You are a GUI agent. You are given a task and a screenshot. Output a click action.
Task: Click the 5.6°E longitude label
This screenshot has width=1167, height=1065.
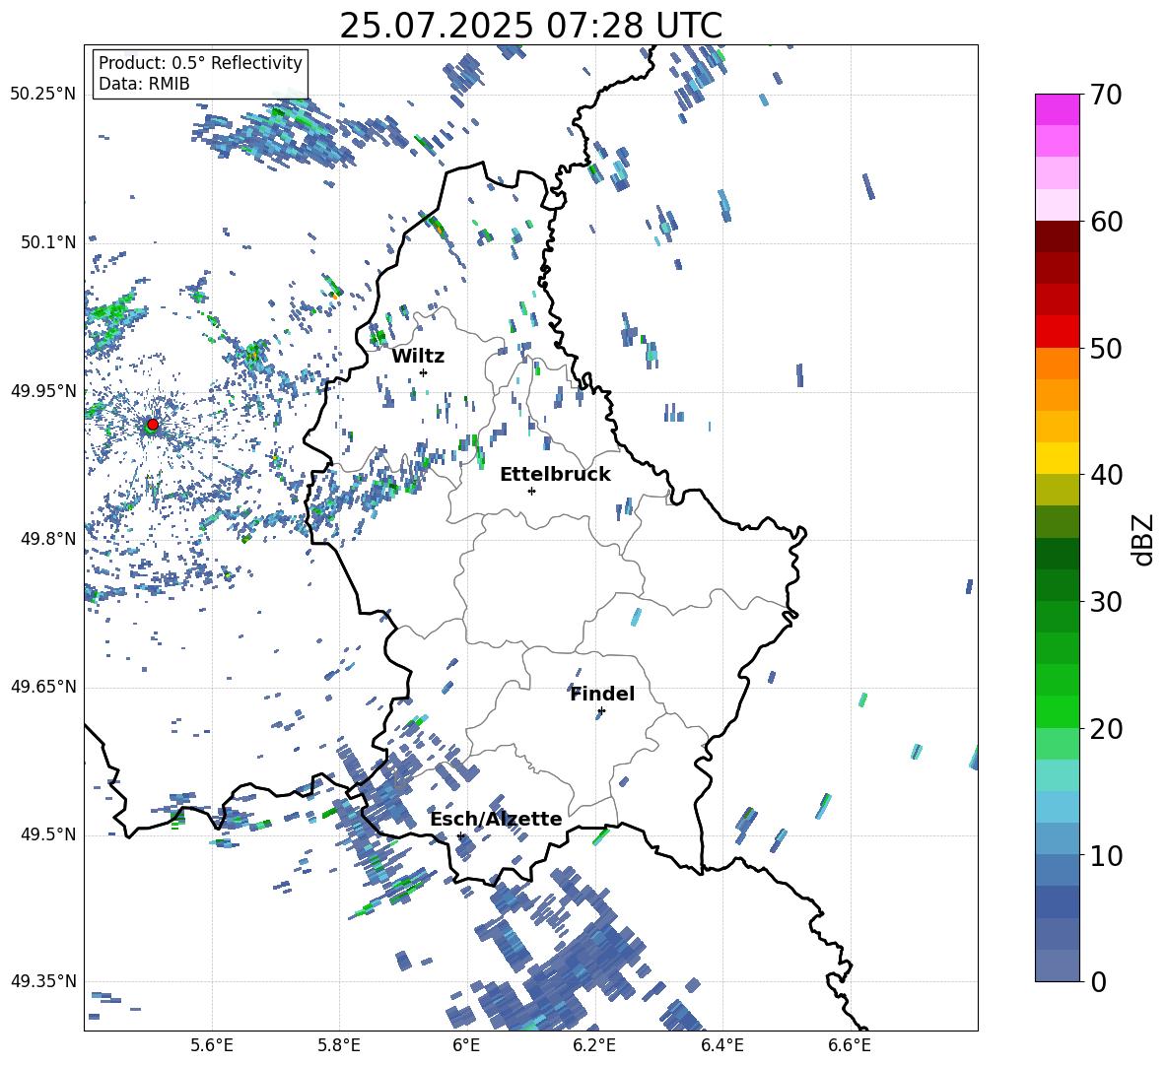click(x=212, y=1045)
